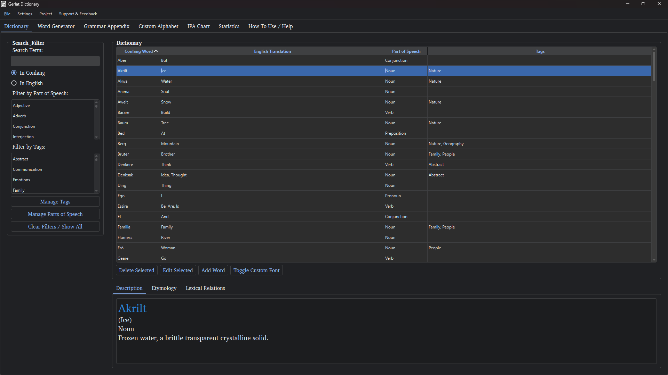This screenshot has height=375, width=668.
Task: Sort by Tags column header
Action: click(x=540, y=51)
